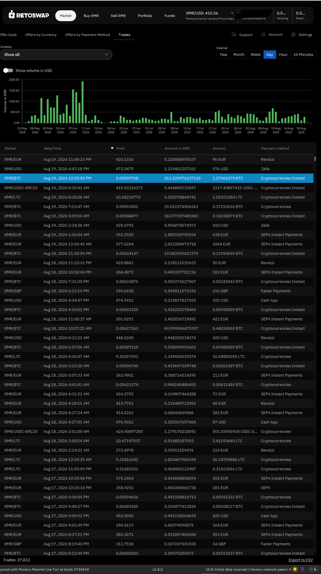Select trade row Aug 19, 2026 8:28:08 AM
The width and height of the screenshot is (321, 574).
(157, 197)
